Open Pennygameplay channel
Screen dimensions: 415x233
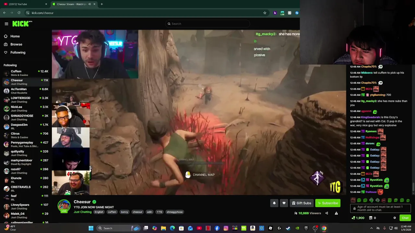point(26,144)
